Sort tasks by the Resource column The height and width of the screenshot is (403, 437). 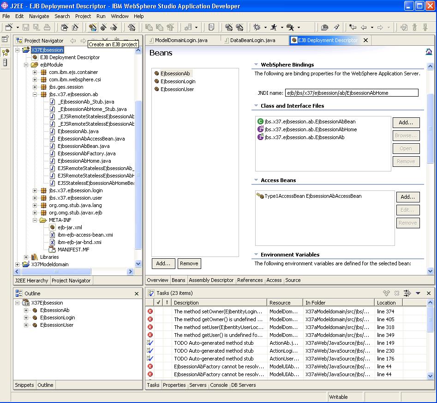click(285, 303)
